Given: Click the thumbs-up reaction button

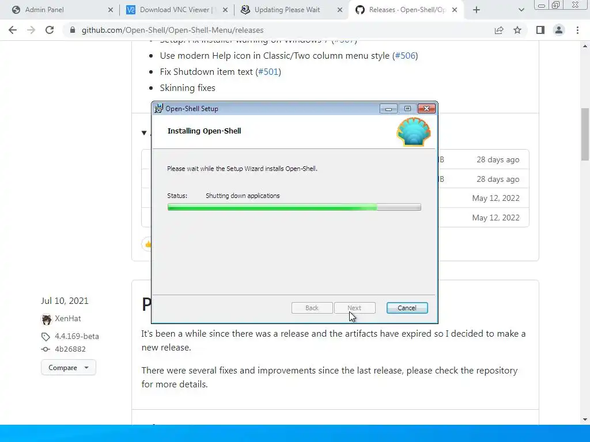Looking at the screenshot, I should [147, 244].
